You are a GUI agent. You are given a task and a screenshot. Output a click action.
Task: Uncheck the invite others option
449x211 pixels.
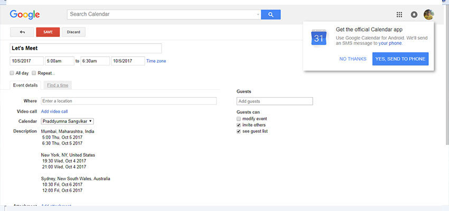(239, 125)
